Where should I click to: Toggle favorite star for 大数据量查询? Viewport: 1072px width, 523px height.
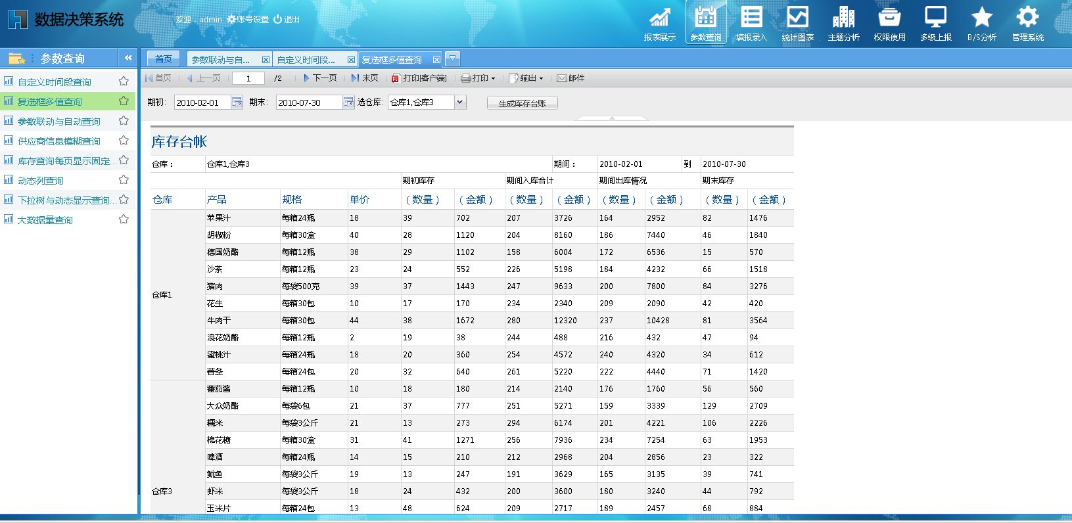(x=124, y=219)
